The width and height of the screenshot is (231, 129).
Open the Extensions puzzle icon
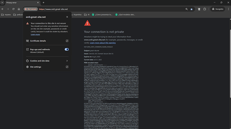click(205, 9)
